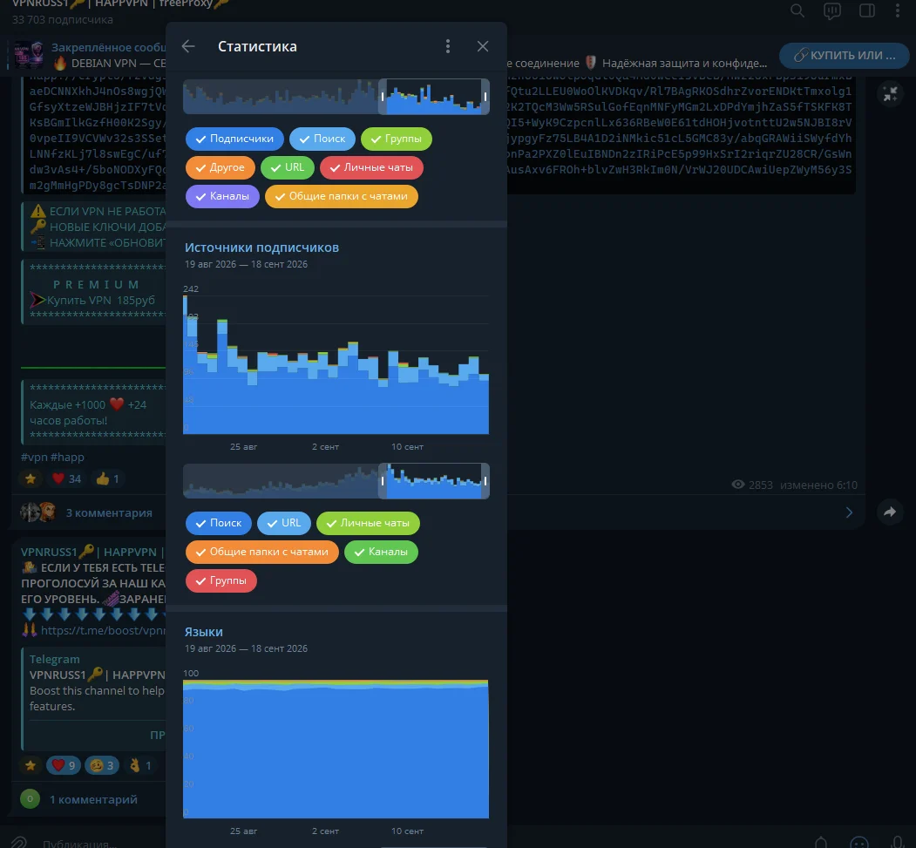Click left range handle of Источники подписчиков minimap
The image size is (916, 848).
[383, 481]
